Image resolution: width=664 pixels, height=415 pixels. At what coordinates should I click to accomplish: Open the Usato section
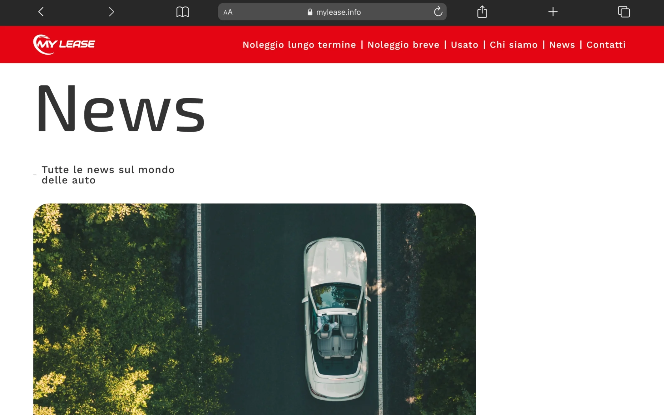coord(464,45)
